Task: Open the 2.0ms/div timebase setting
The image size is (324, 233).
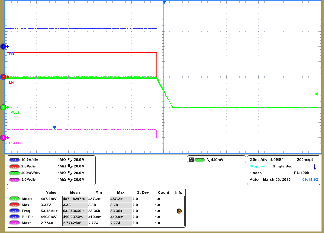Action: [x=258, y=160]
